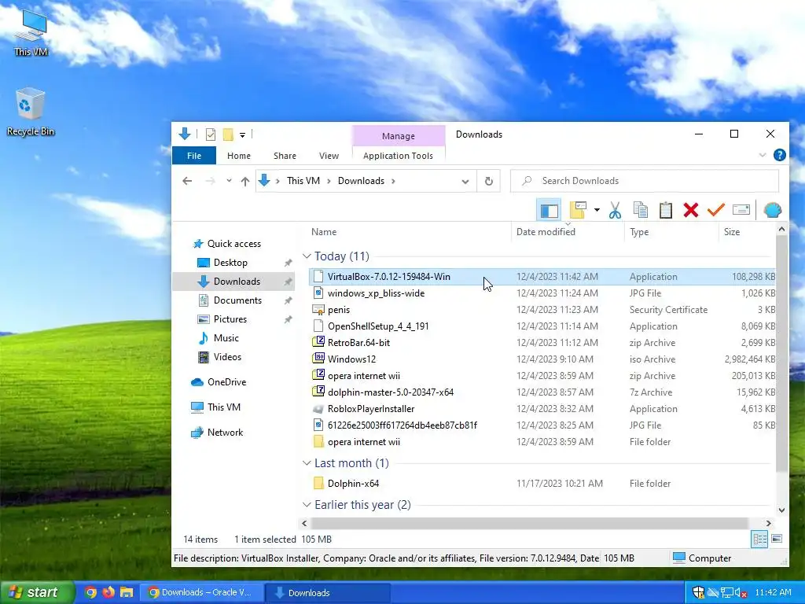This screenshot has height=604, width=805.
Task: Select Network in navigation pane
Action: tap(225, 432)
